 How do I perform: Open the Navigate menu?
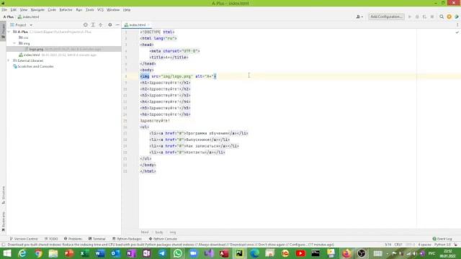37,9
